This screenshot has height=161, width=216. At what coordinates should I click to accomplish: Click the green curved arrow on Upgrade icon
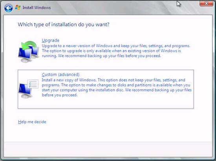click(29, 45)
